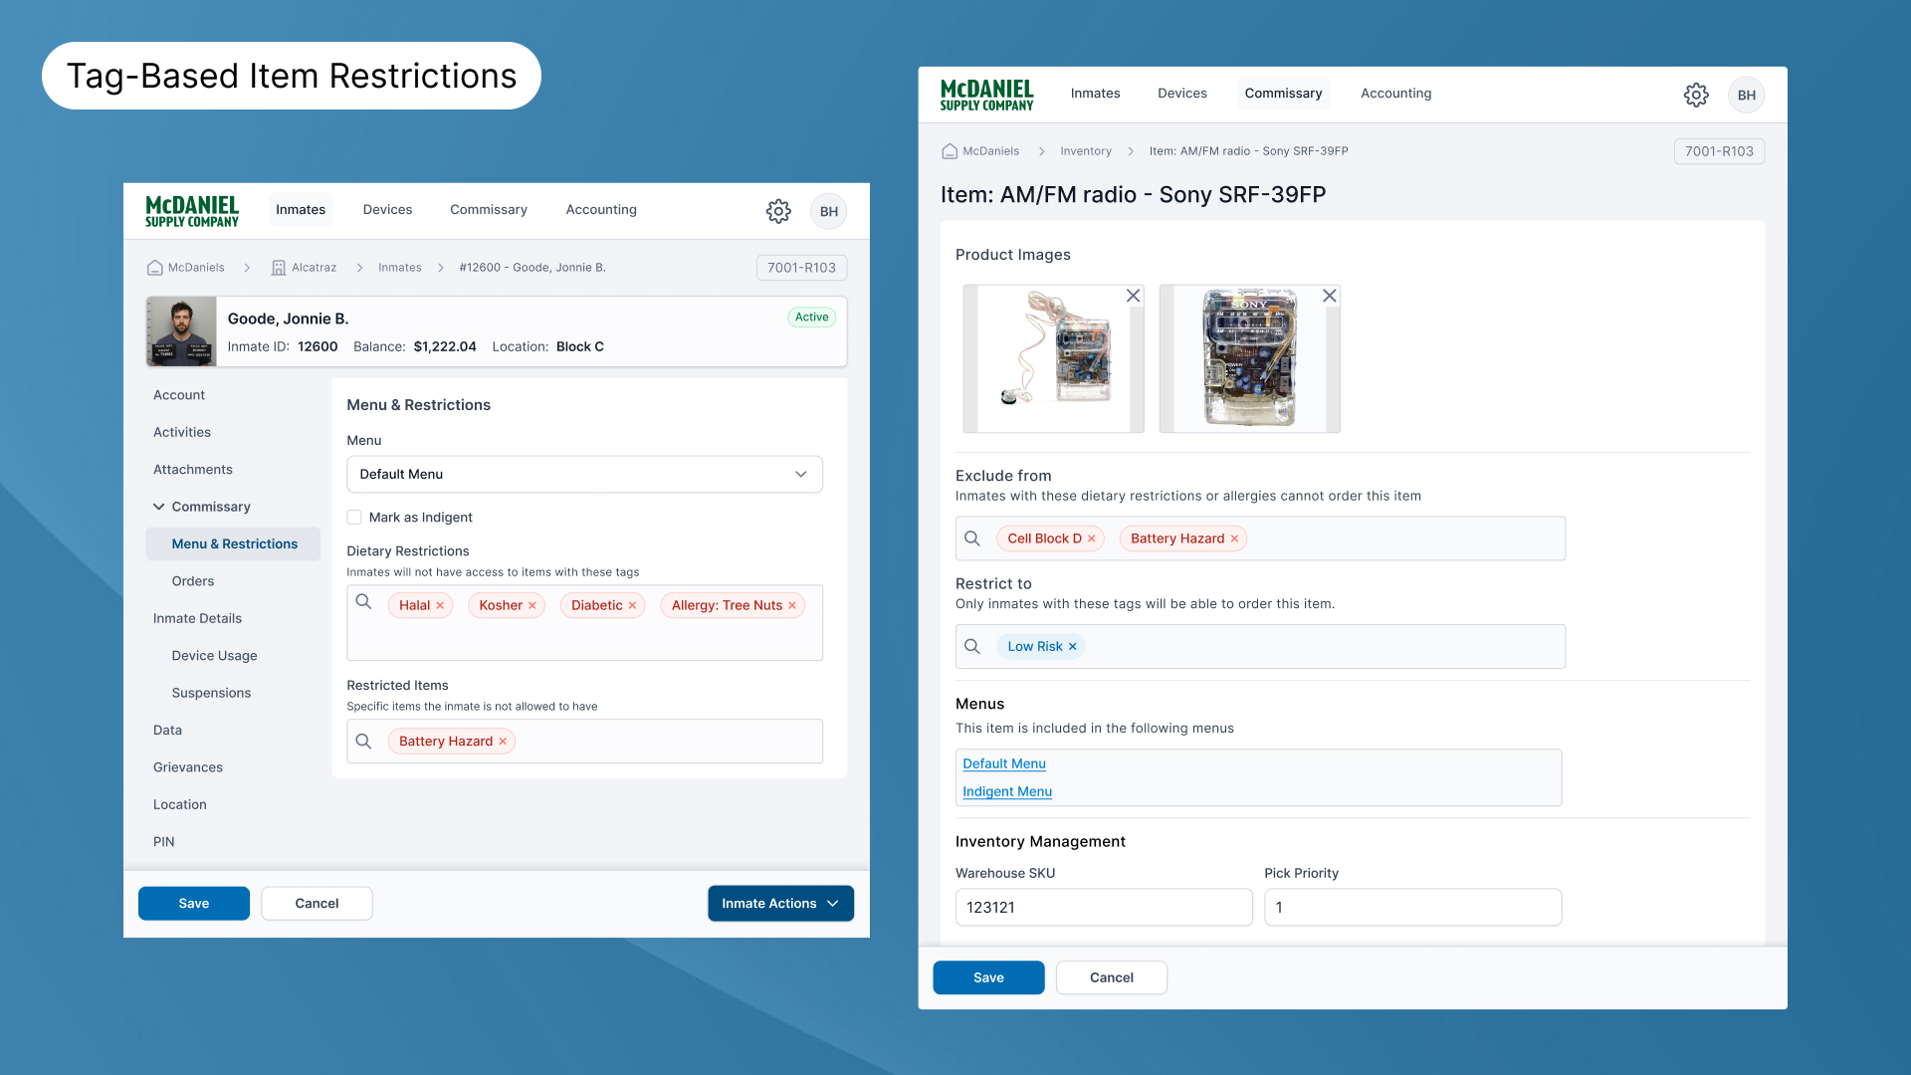Click search icon in Restrict to field
The height and width of the screenshot is (1075, 1911).
tap(972, 646)
